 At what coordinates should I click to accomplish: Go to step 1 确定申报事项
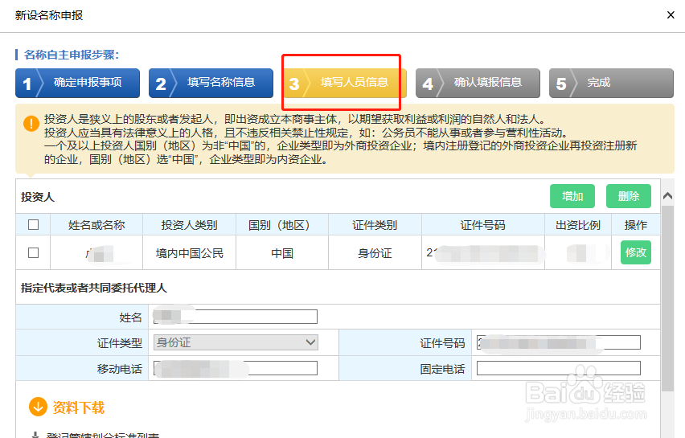coord(78,83)
